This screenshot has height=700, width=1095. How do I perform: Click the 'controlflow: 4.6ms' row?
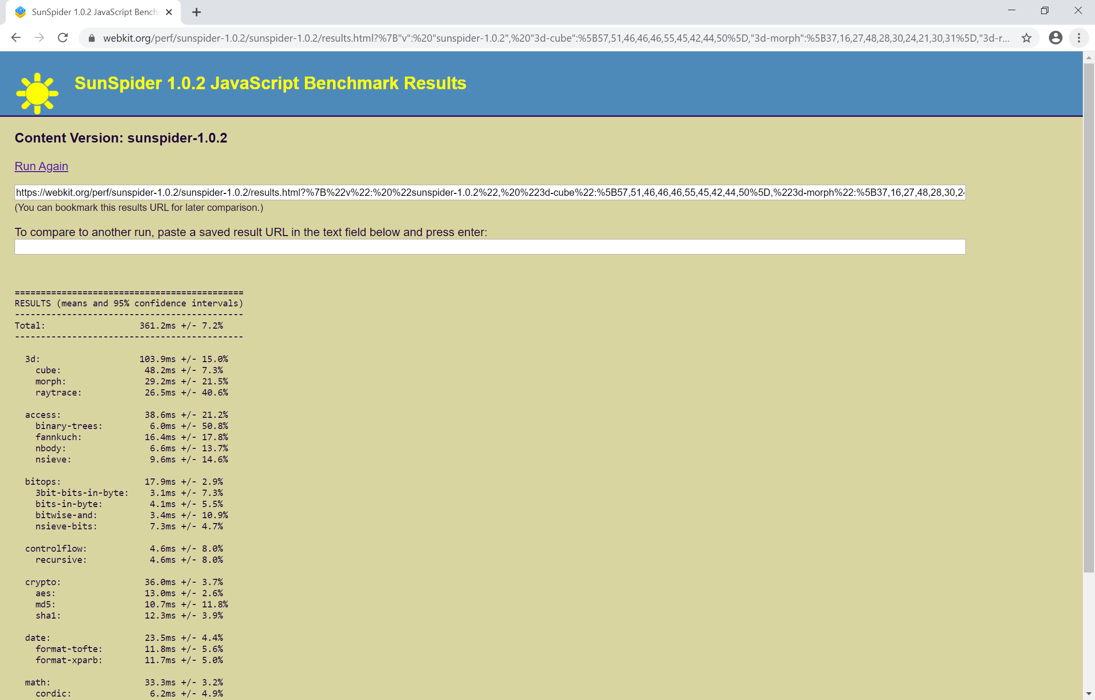(124, 549)
